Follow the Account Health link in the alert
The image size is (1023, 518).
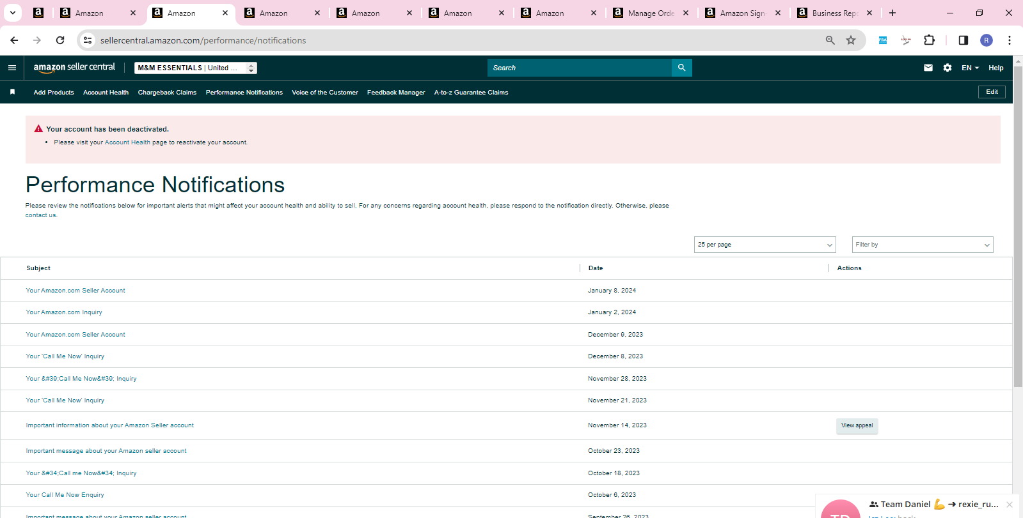(127, 142)
